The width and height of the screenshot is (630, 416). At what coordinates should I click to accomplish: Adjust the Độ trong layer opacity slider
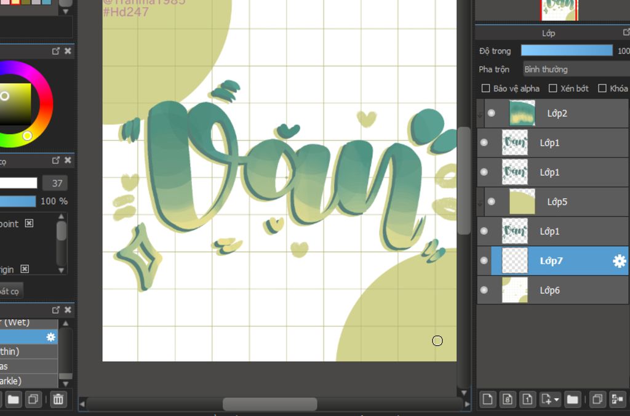pos(567,50)
